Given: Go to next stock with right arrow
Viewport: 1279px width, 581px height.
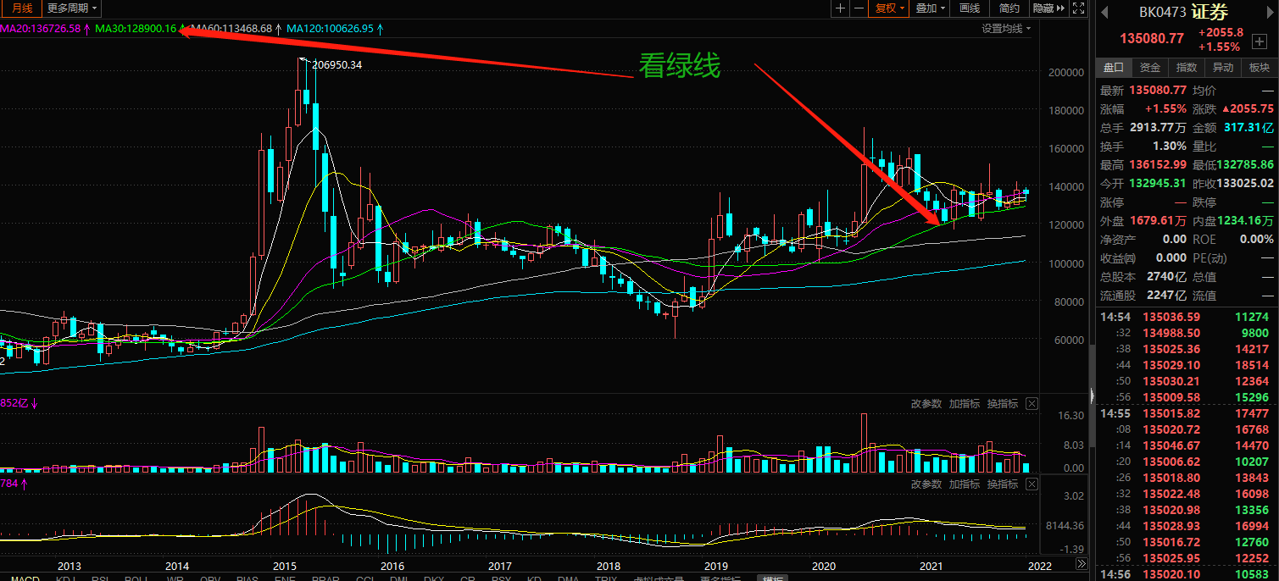Looking at the screenshot, I should (x=1270, y=12).
